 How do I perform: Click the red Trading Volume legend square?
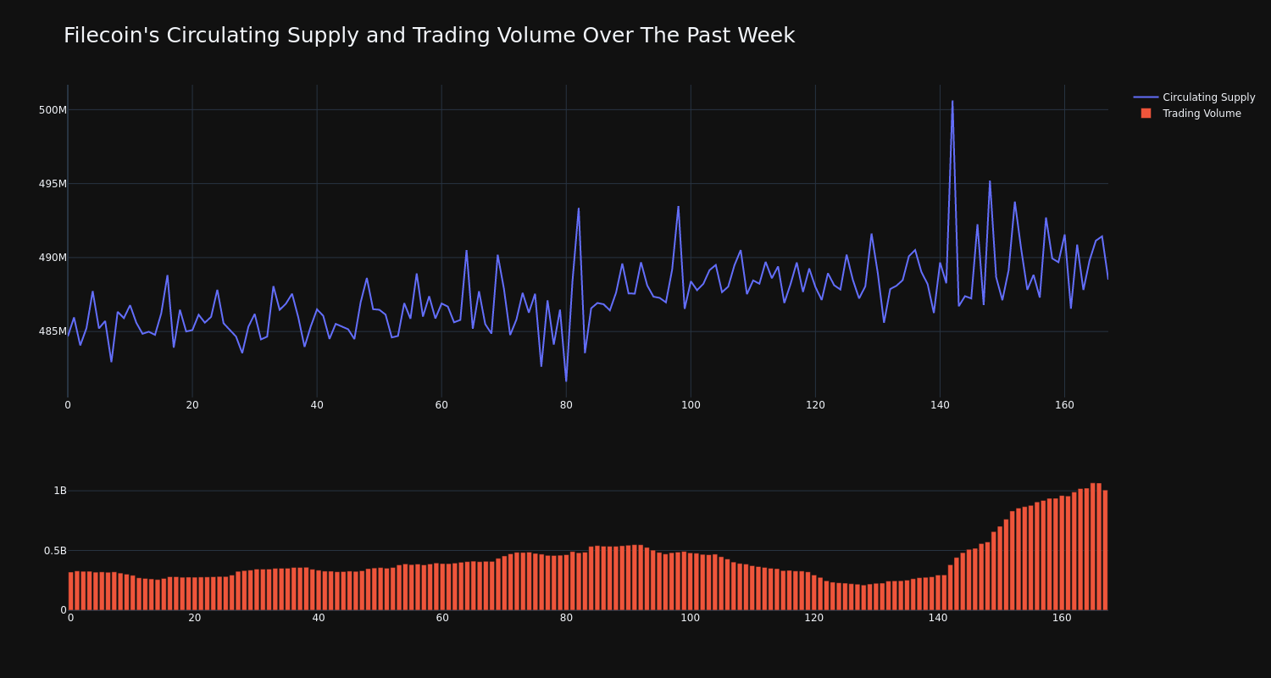(1146, 114)
